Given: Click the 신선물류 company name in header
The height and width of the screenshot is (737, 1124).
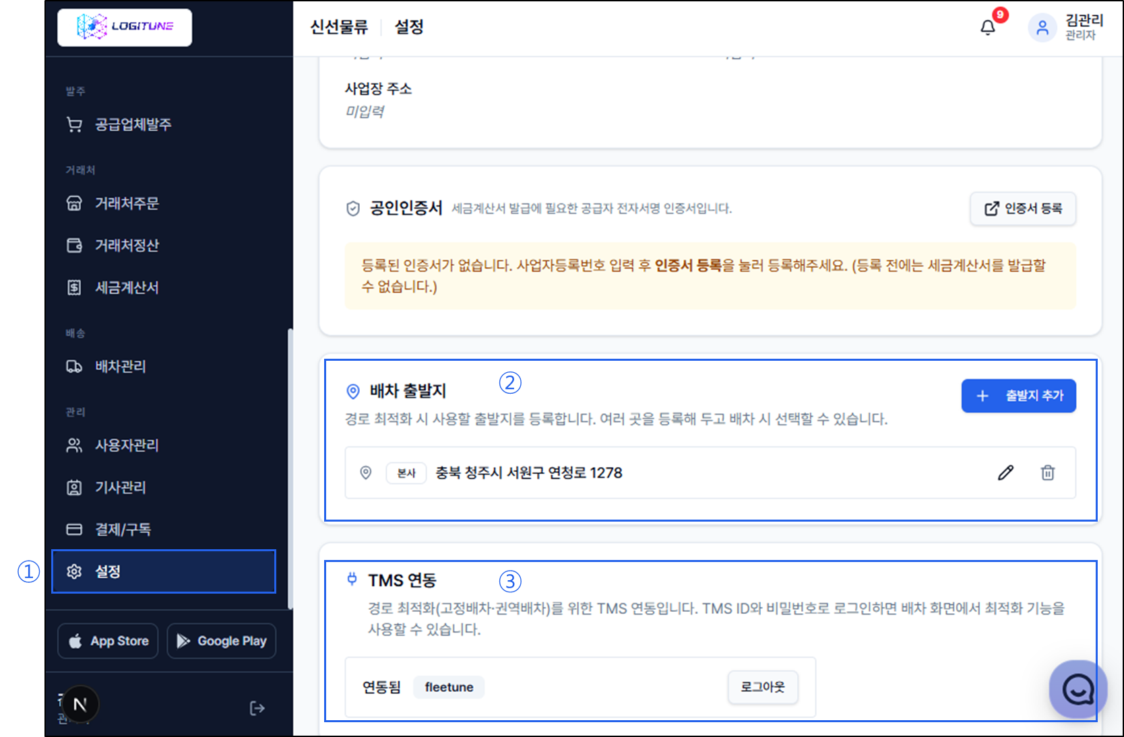Looking at the screenshot, I should [339, 27].
